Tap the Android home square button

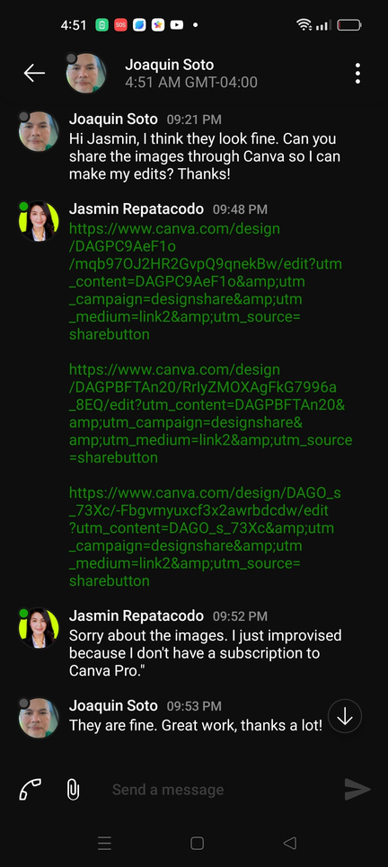click(x=198, y=843)
